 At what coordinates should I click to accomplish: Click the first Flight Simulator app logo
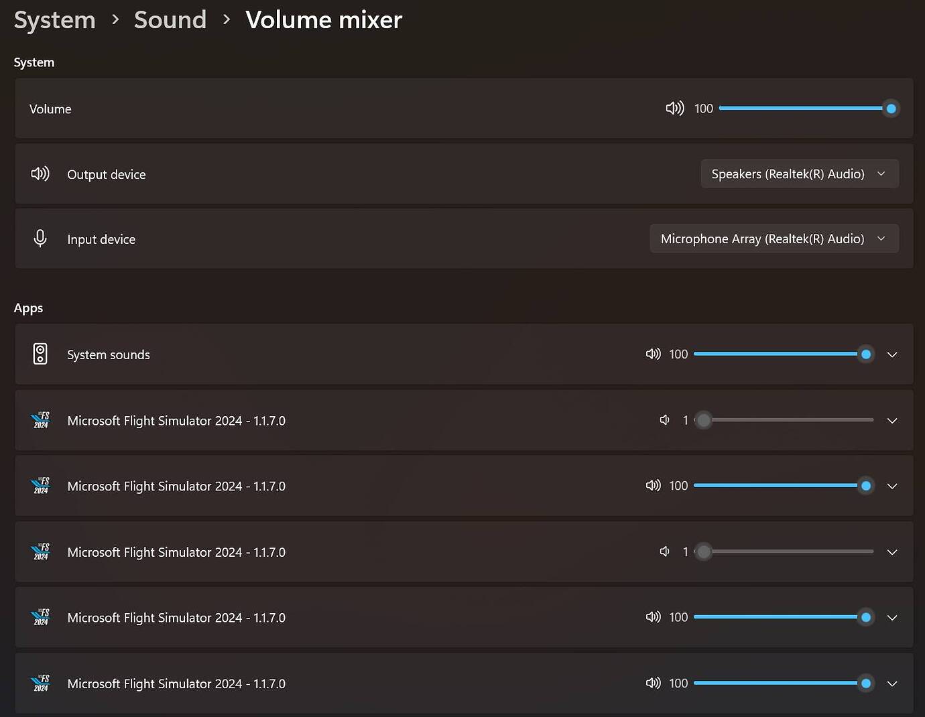[40, 420]
